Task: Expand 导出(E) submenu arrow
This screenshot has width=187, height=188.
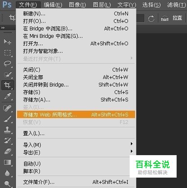Action: click(132, 151)
